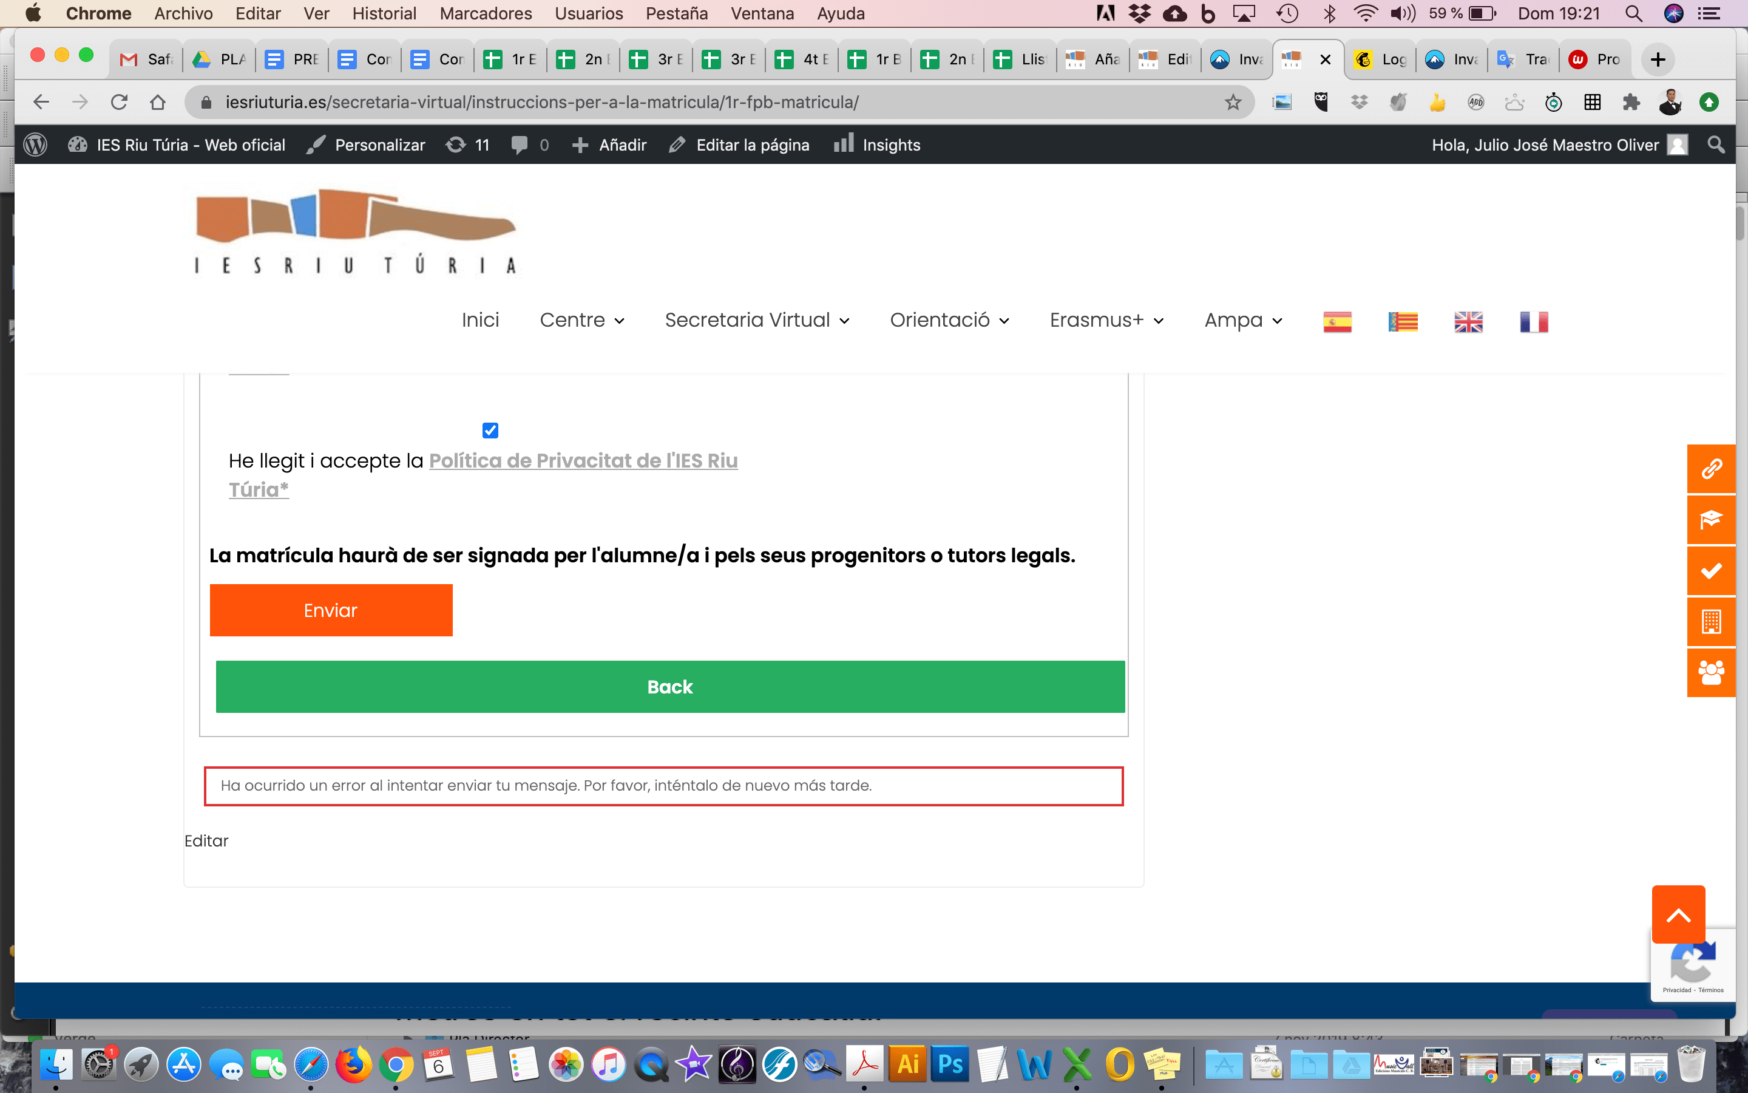1748x1093 pixels.
Task: Click the Chrome address bar URL
Action: (x=542, y=103)
